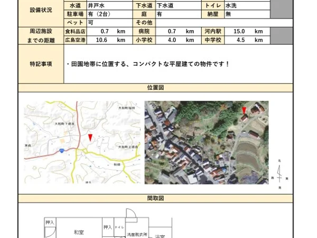Click the 中学校 label cell
Image resolution: width=317 pixels, height=238 pixels.
tap(213, 40)
